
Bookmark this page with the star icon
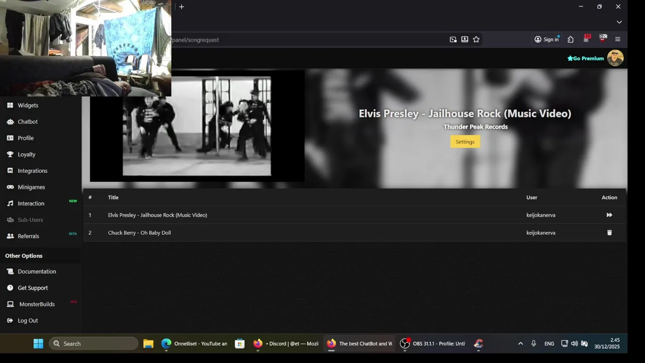click(476, 39)
